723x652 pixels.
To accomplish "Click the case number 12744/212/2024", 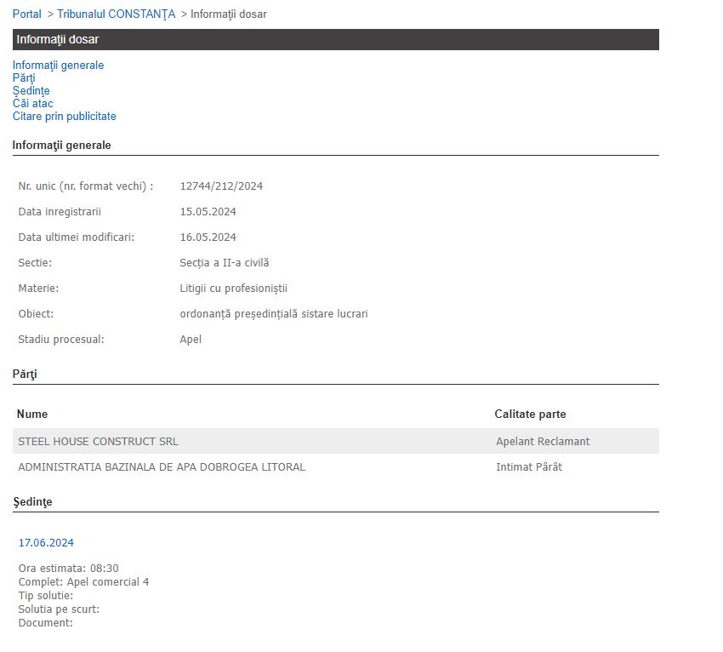I will 221,186.
